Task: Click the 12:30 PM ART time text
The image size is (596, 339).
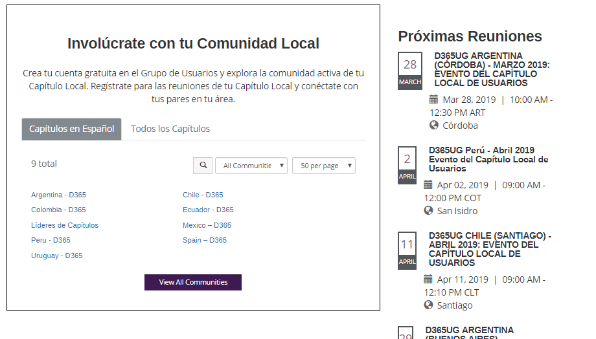Action: [x=457, y=113]
